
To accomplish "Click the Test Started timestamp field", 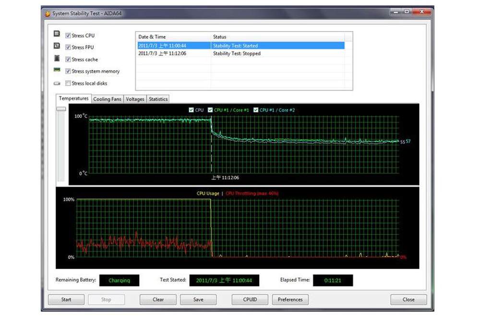I will (224, 280).
